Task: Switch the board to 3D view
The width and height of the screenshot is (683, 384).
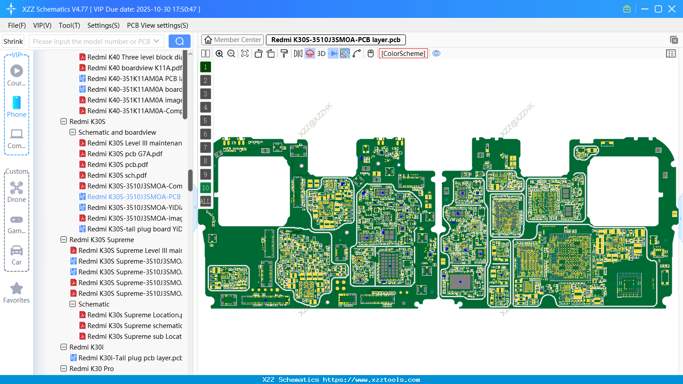Action: (321, 53)
